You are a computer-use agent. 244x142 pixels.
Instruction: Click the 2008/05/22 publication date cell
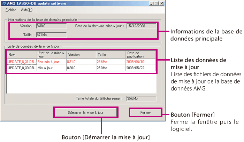pos(140,68)
